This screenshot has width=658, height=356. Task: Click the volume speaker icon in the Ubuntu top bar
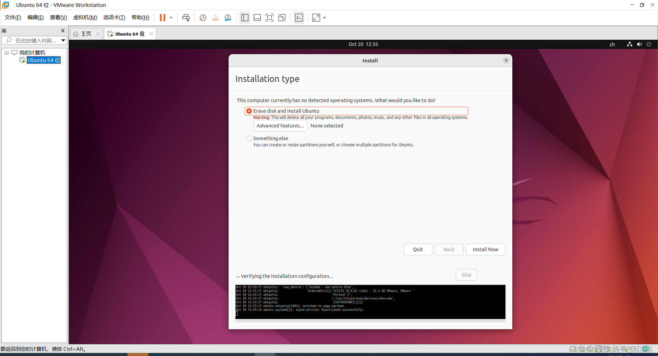pyautogui.click(x=639, y=44)
